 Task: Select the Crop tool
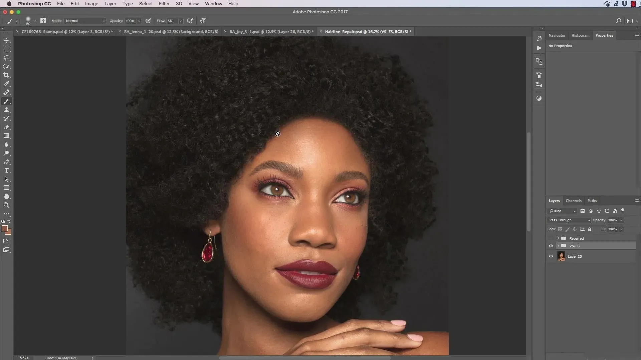coord(6,75)
